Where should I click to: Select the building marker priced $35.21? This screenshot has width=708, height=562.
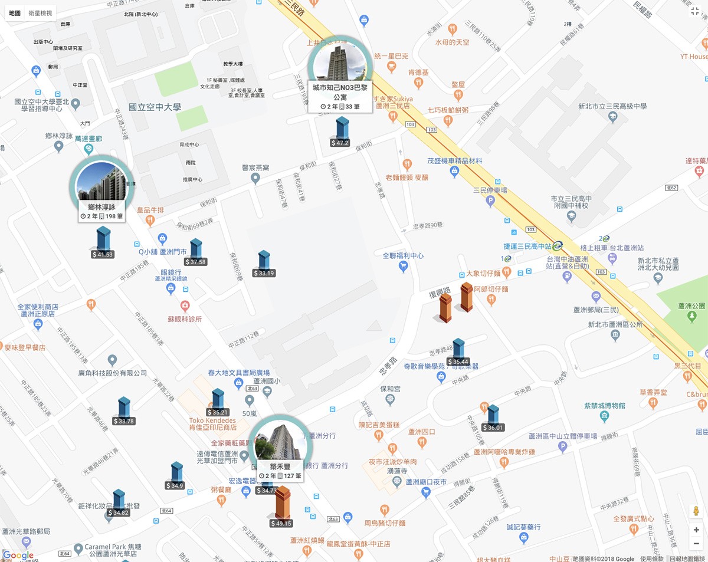click(218, 403)
